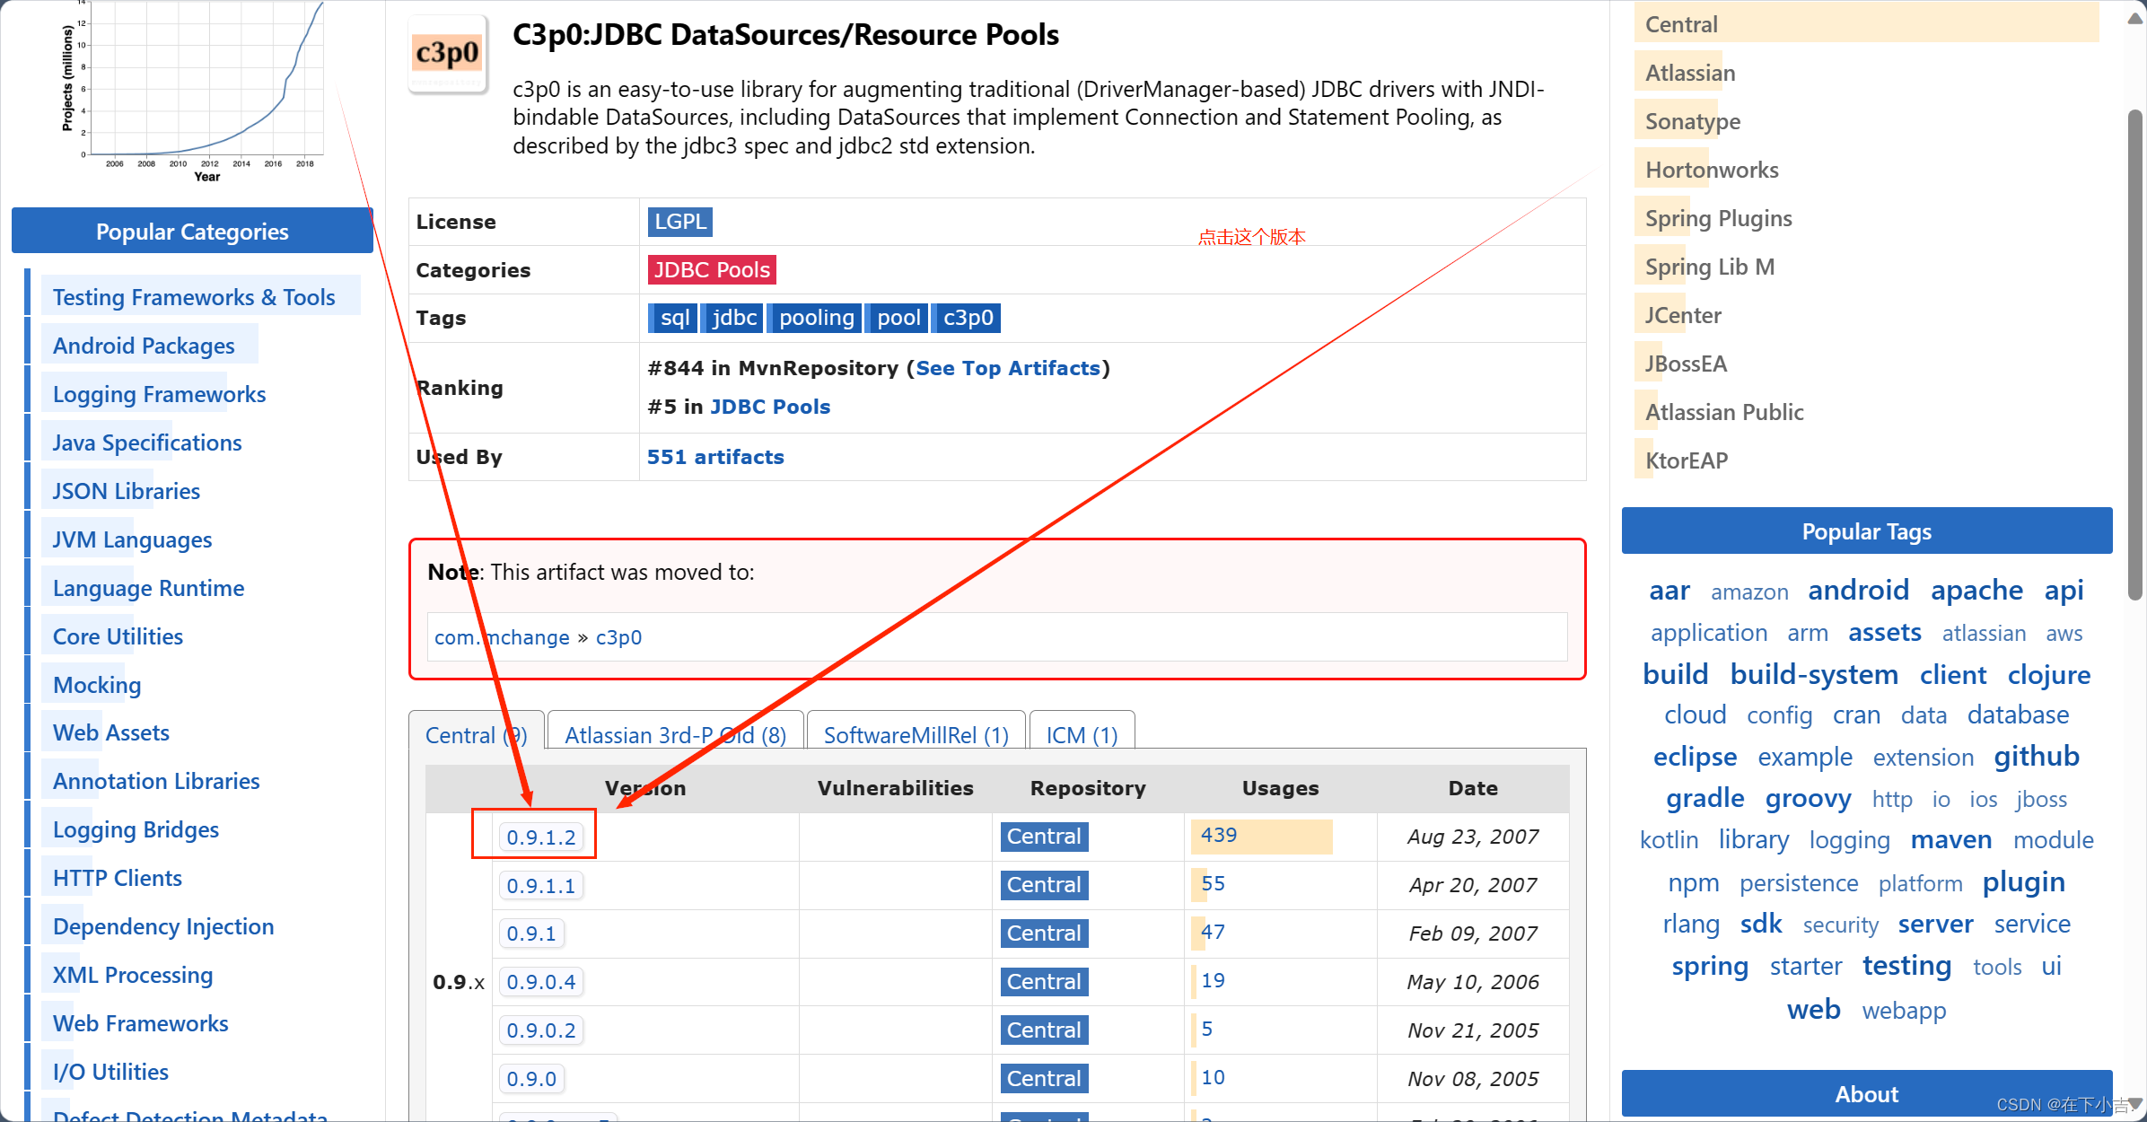Switch to the ICM (1) tab
Screen dimensions: 2147x1122
click(x=1082, y=735)
